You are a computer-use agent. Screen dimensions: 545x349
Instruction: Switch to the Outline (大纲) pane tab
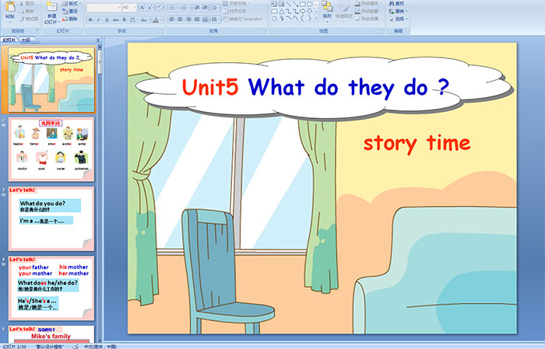tap(26, 40)
